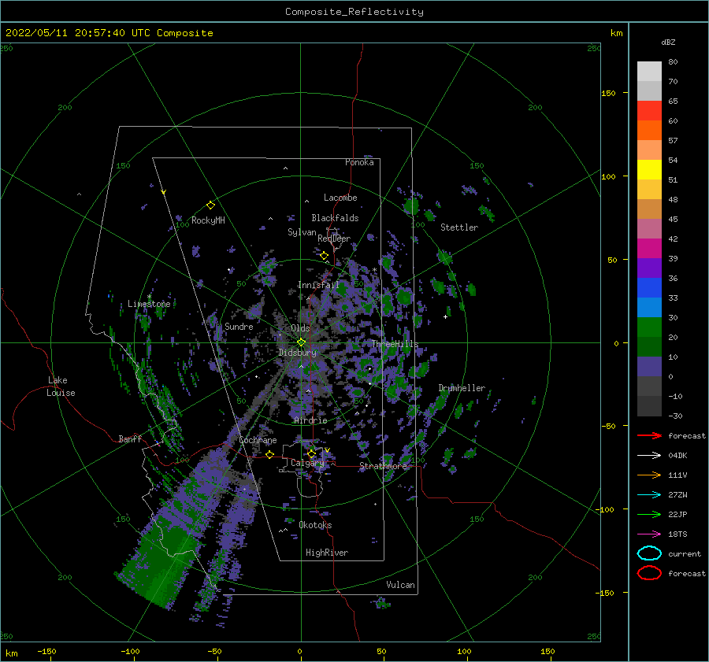Click the Drumheller label
The width and height of the screenshot is (709, 662).
(462, 388)
